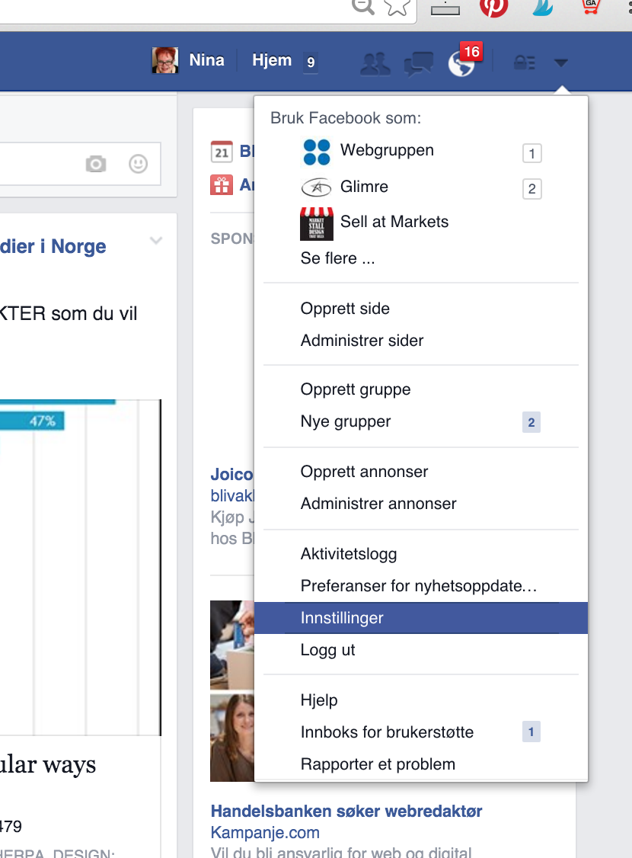Open Innstillinger settings
The width and height of the screenshot is (632, 858).
click(421, 618)
